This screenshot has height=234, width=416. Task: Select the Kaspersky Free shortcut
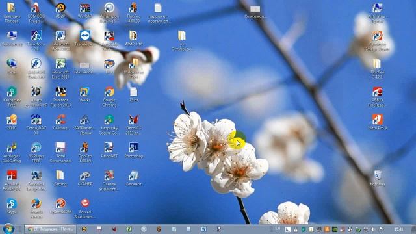pos(12,97)
